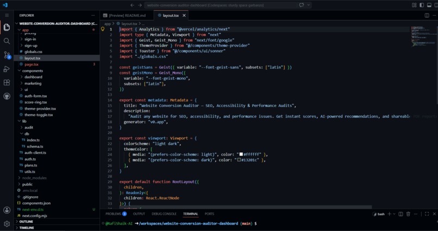Click the lightbulb code action on line 1

point(103,29)
